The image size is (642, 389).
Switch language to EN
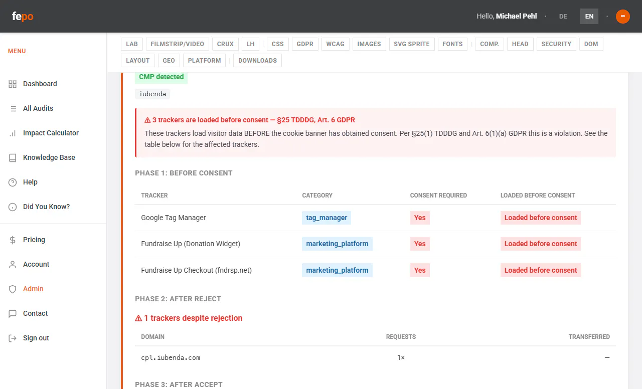589,17
